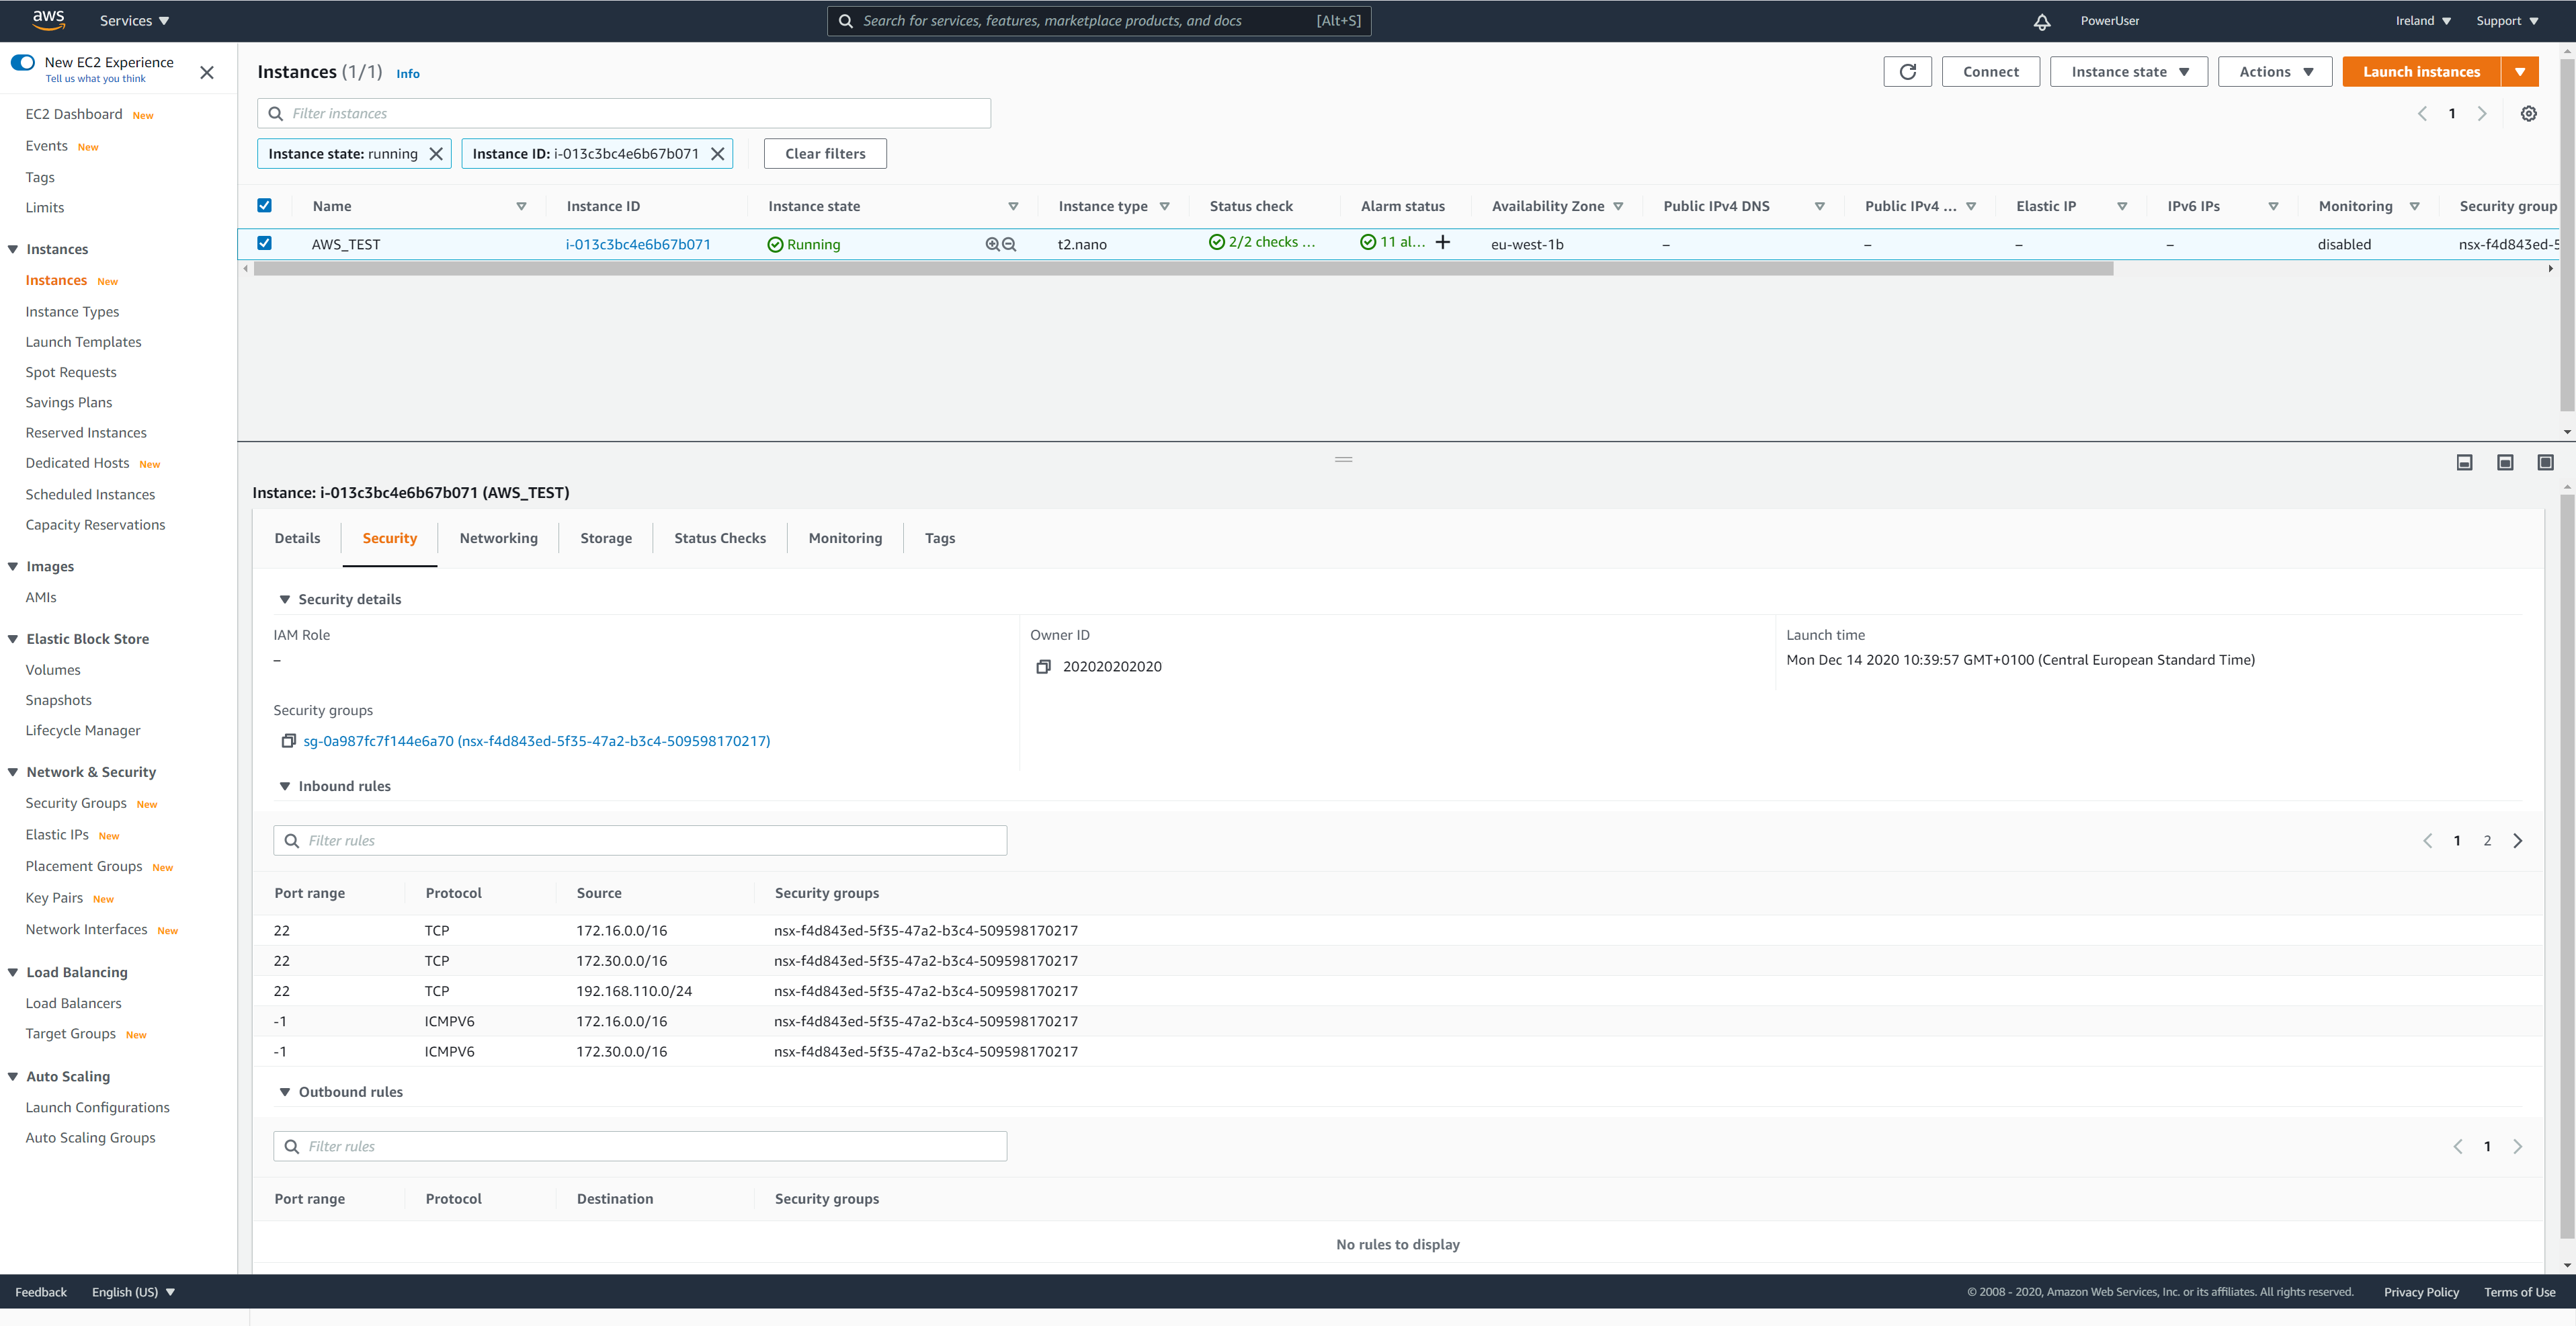Open instance ID i-013c3bc4e6b67b071 link

tap(638, 245)
